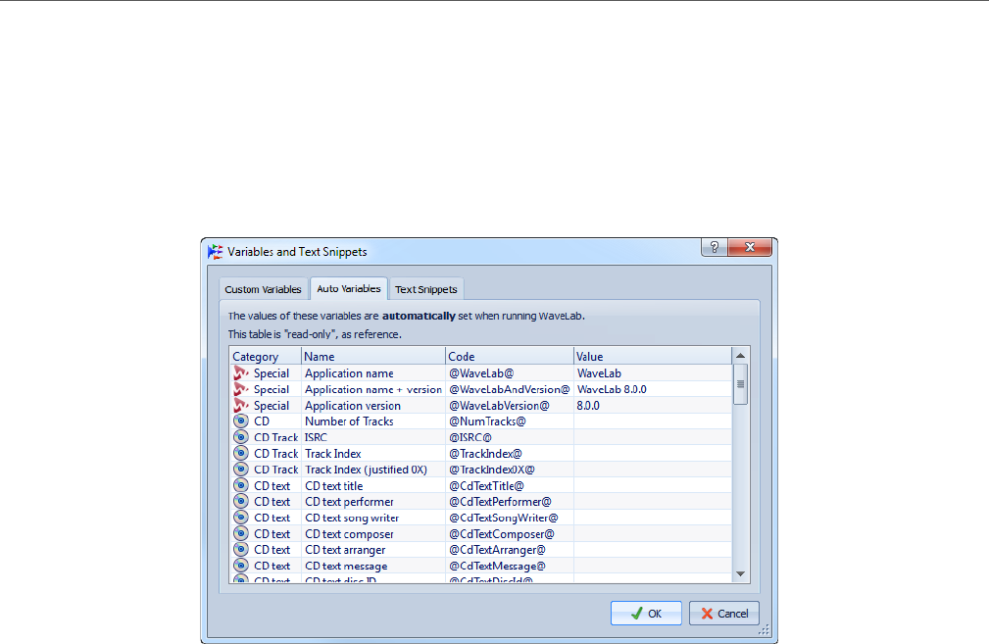Viewport: 989px width, 644px height.
Task: Click the 'CD text composer' name cell
Action: (x=373, y=533)
